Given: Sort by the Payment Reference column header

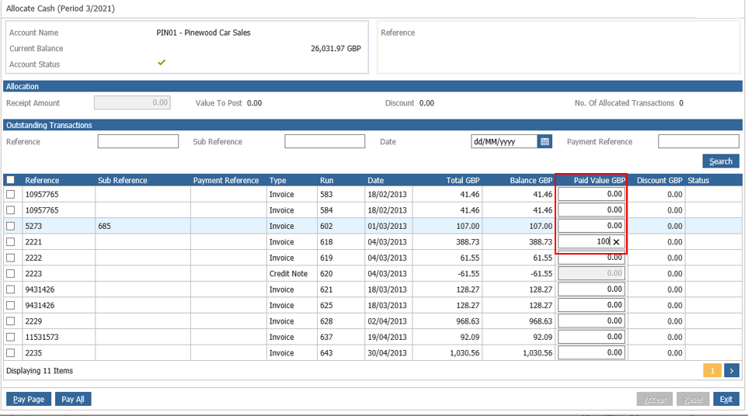Looking at the screenshot, I should pos(225,180).
